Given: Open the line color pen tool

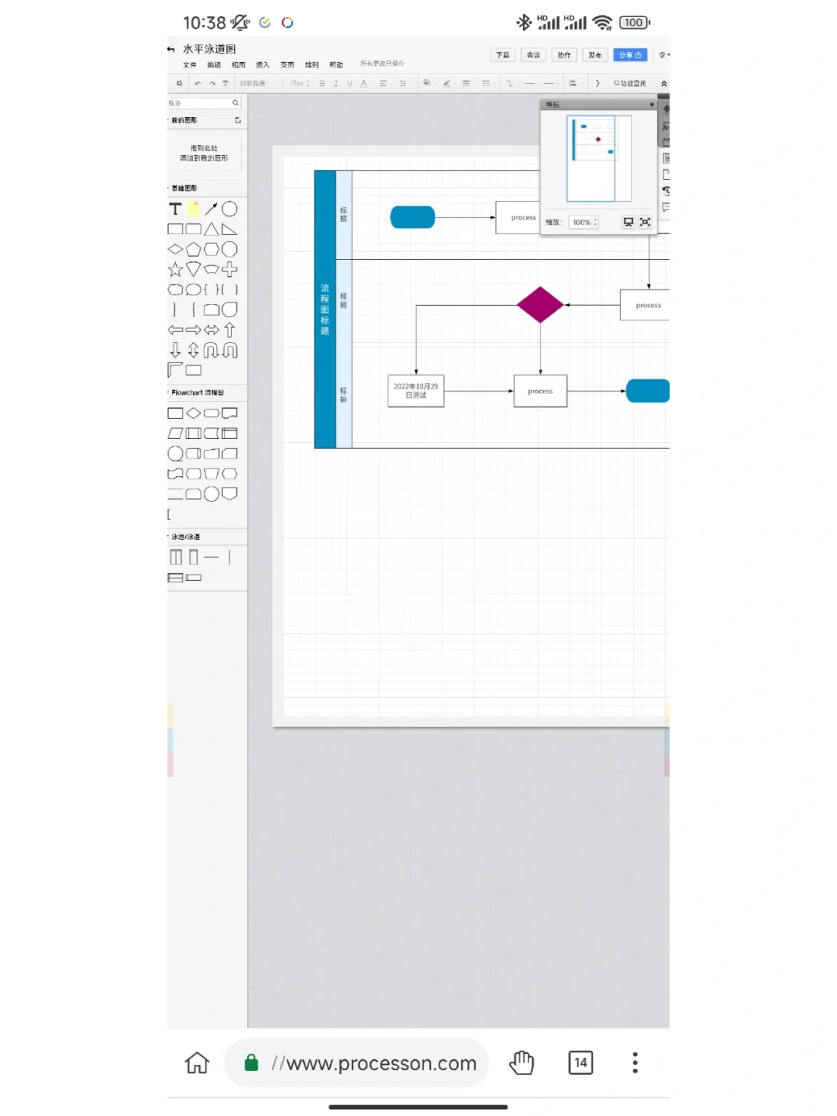Looking at the screenshot, I should click(446, 83).
